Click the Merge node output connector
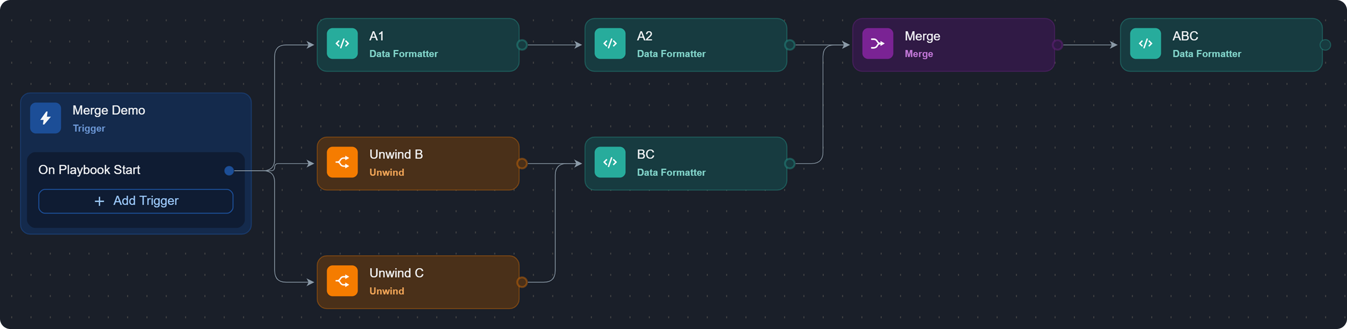 [x=1057, y=45]
